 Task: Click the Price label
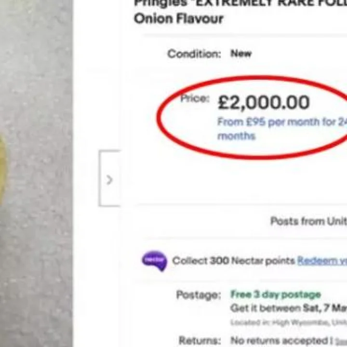coord(195,99)
